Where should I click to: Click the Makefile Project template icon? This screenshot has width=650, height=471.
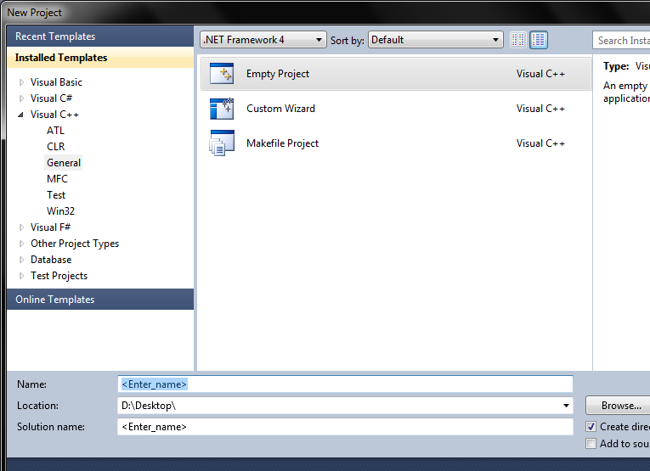(x=222, y=143)
